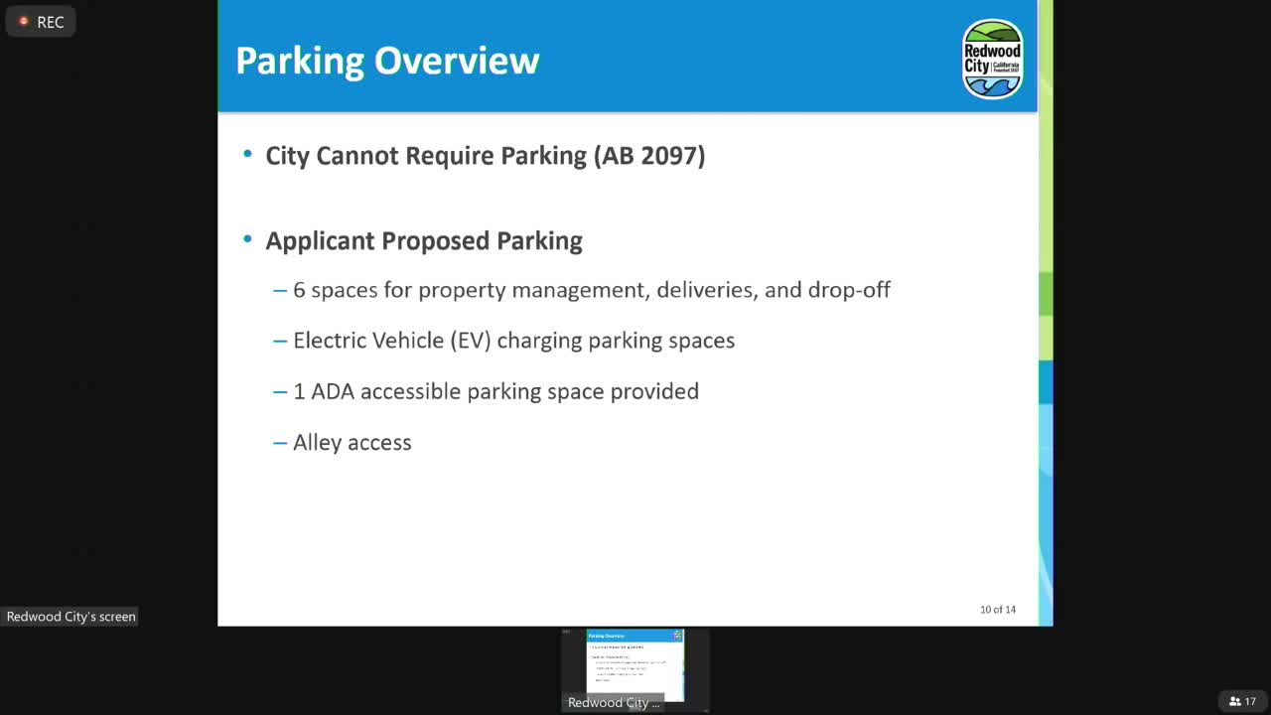This screenshot has width=1271, height=715.
Task: Expand the ADA accessible parking sub-item
Action: [279, 391]
